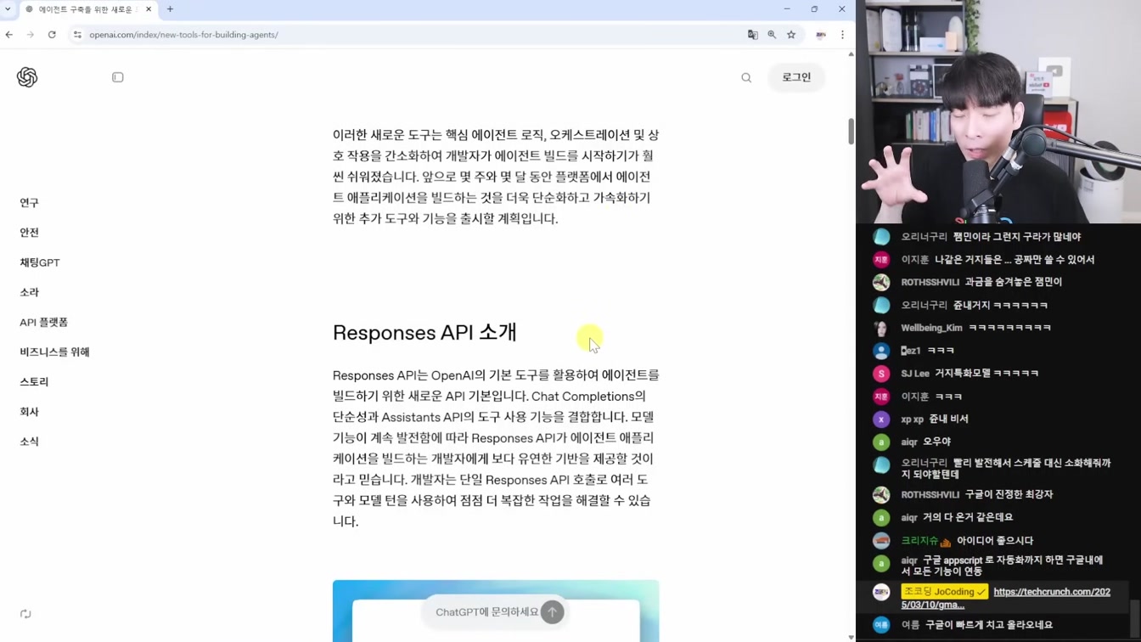The width and height of the screenshot is (1141, 642).
Task: Click the chat message 거지특화모델 ㅋㅋㅋㅋㅋ
Action: point(986,374)
